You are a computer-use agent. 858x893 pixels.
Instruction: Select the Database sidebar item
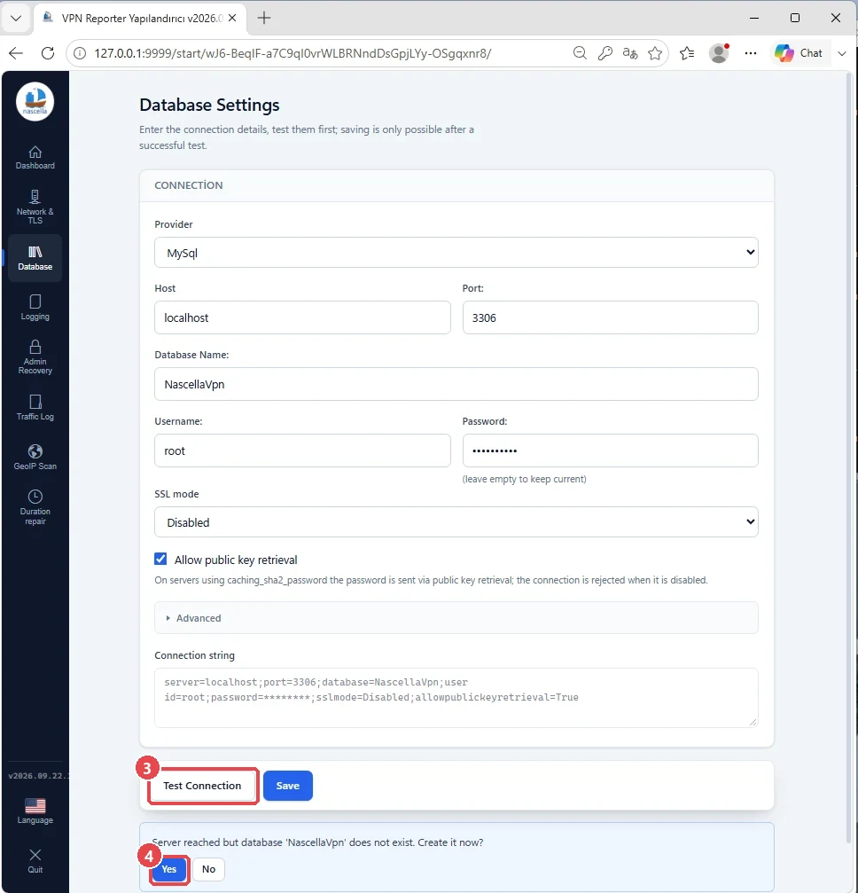[x=35, y=258]
